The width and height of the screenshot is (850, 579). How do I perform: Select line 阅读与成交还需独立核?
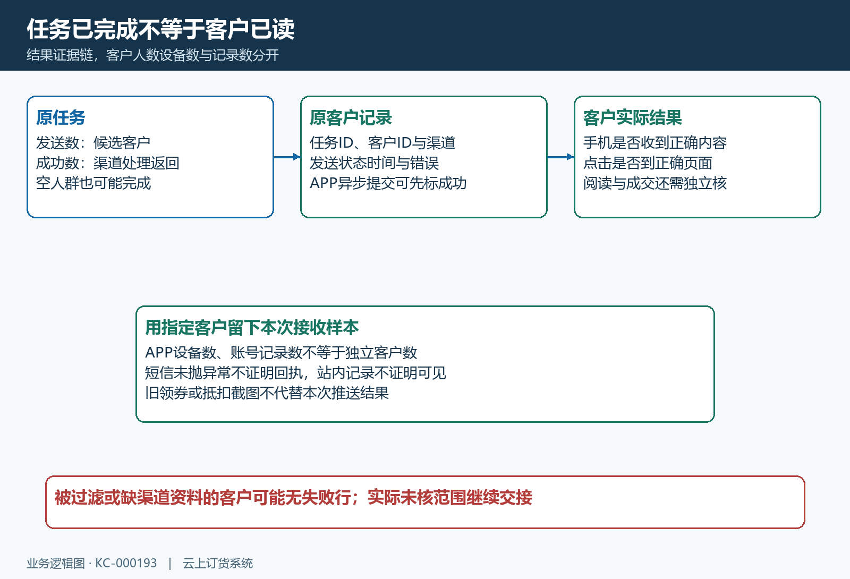click(x=655, y=183)
